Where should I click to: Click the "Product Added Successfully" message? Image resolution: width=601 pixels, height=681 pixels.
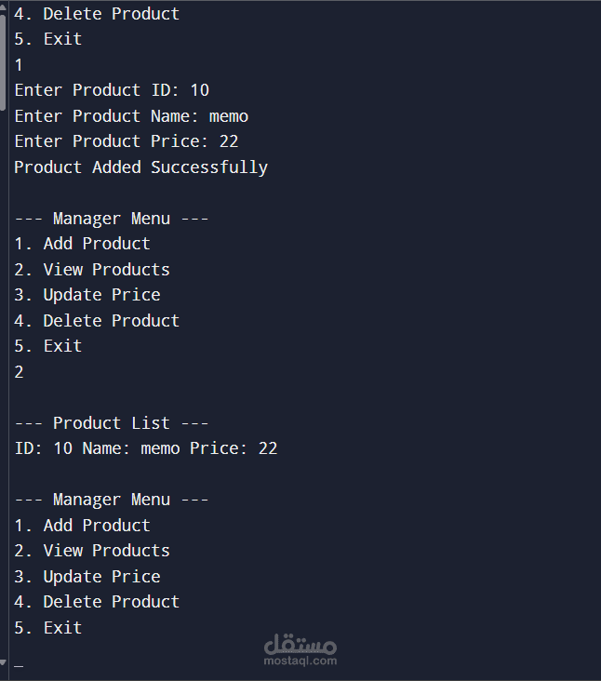tap(140, 167)
